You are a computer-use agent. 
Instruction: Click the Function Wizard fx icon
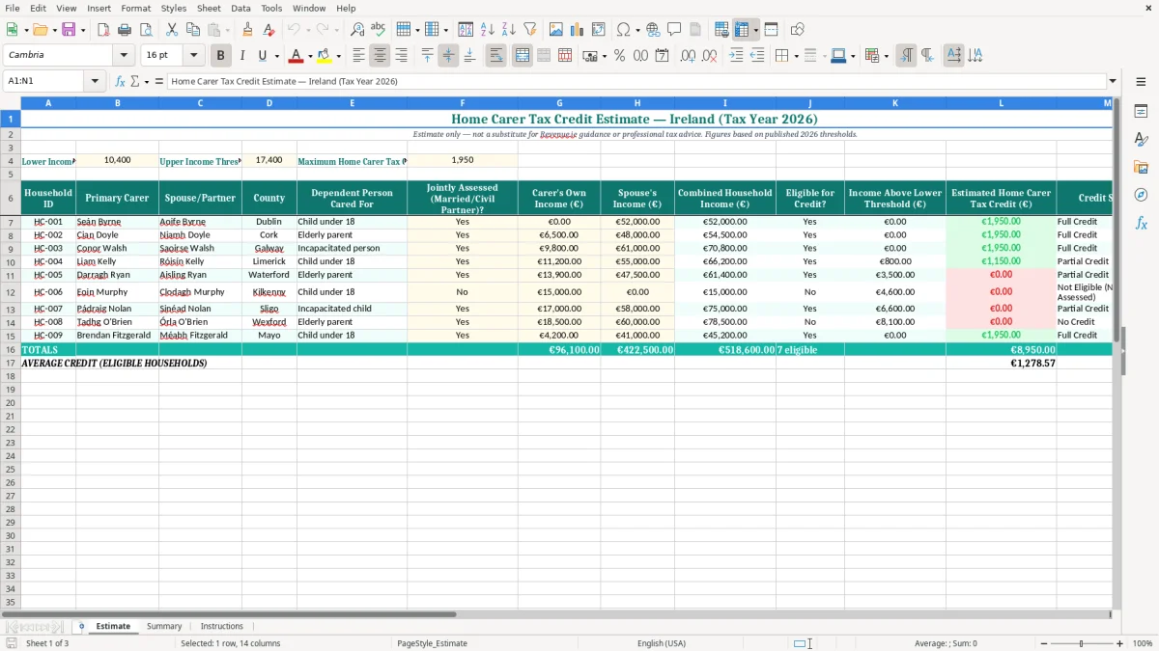120,82
